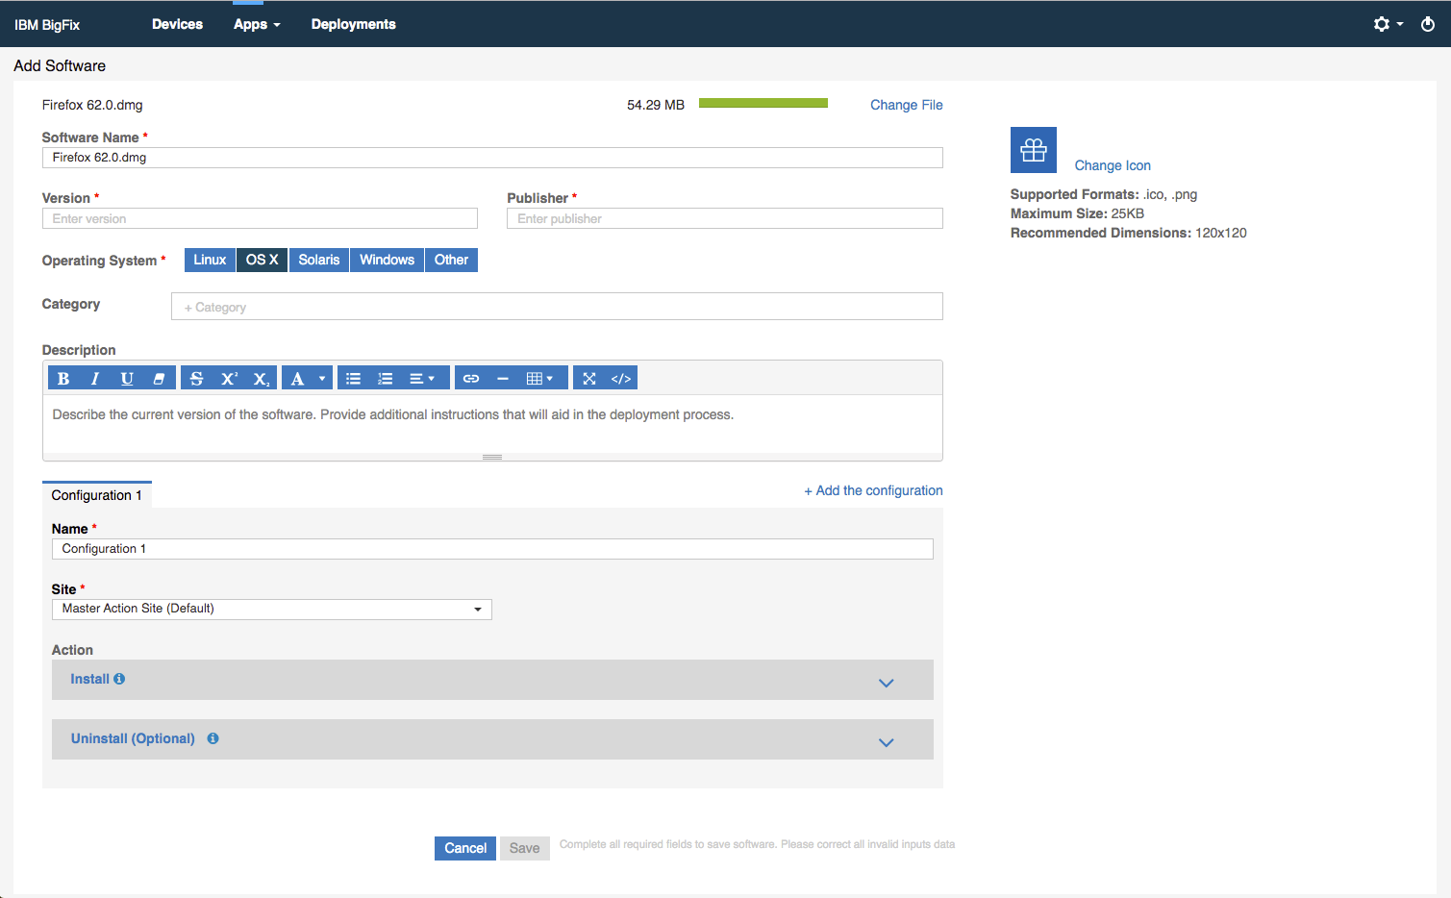Click the description editor resize handle

(492, 457)
